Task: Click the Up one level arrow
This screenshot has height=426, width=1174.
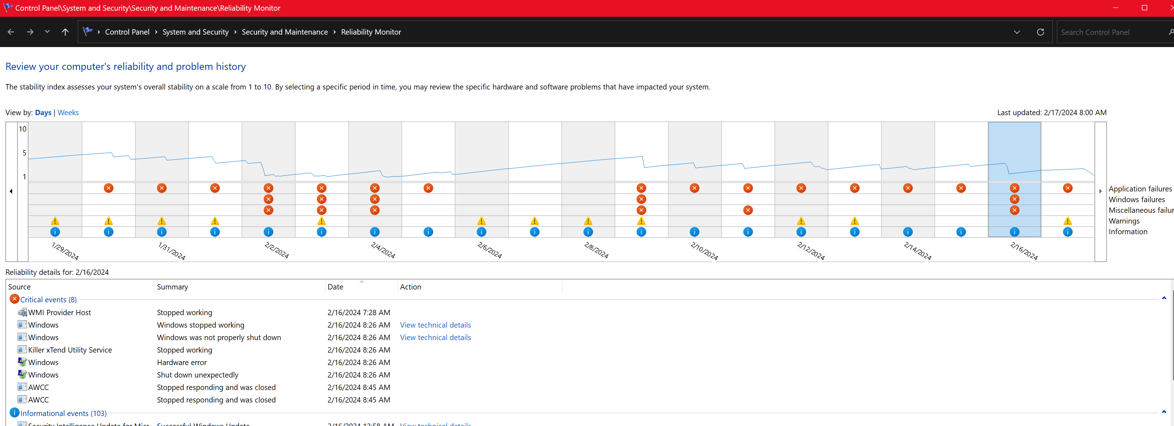Action: click(65, 32)
